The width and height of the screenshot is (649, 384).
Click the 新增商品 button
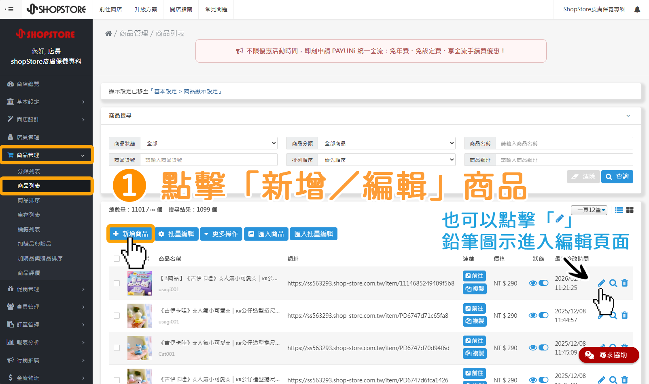(x=130, y=234)
